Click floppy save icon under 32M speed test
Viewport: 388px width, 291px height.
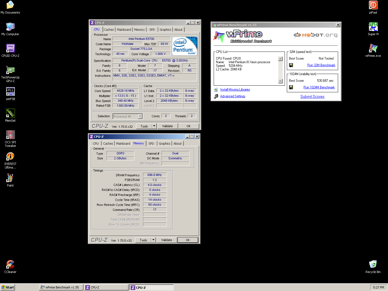coord(291,65)
